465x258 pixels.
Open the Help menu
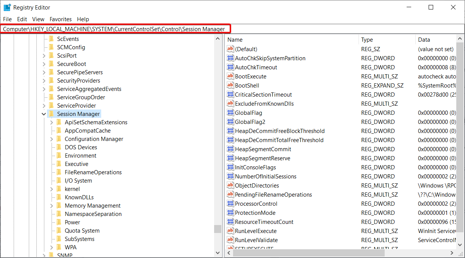(x=83, y=19)
